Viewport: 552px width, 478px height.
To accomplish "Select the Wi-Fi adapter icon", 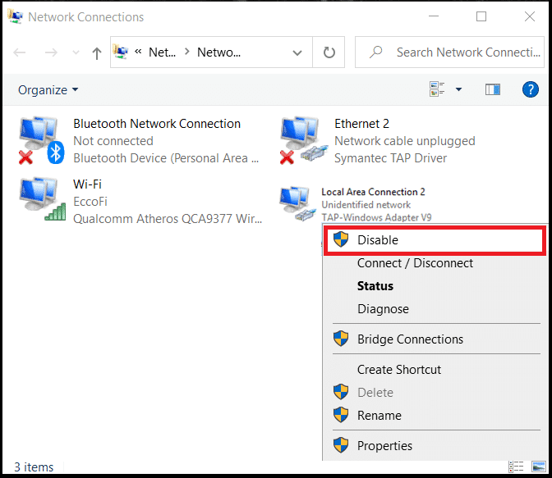I will click(x=42, y=199).
